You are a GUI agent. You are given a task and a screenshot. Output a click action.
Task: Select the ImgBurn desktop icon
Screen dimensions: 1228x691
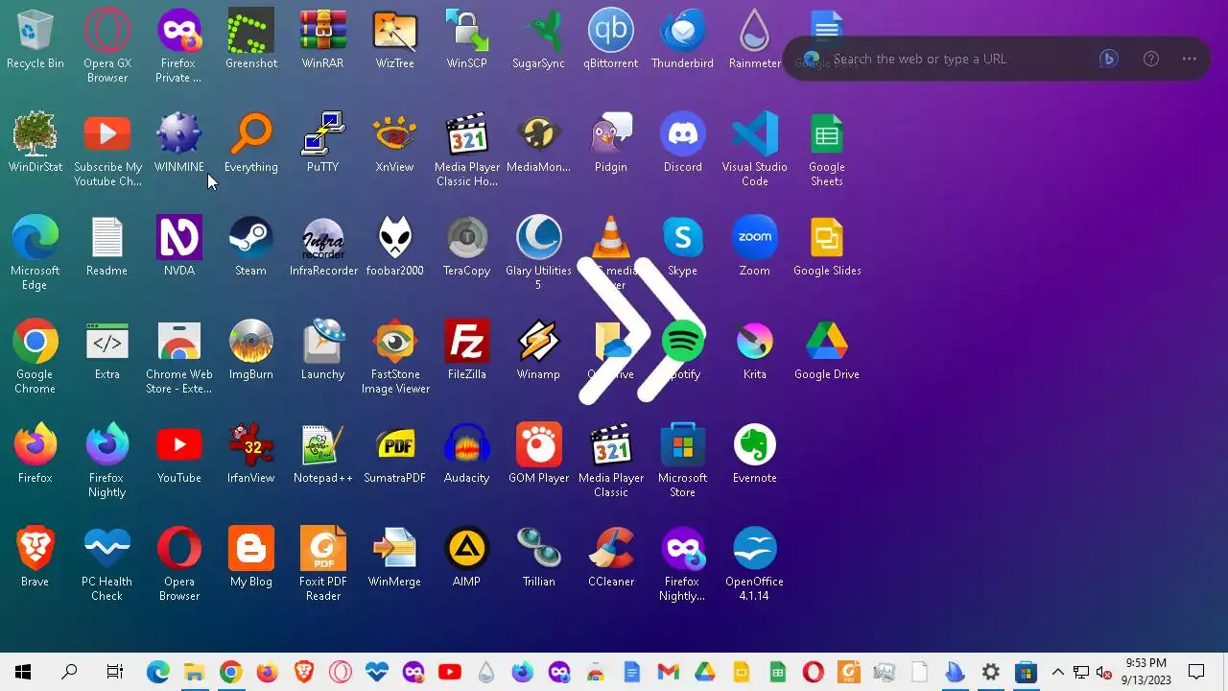251,351
